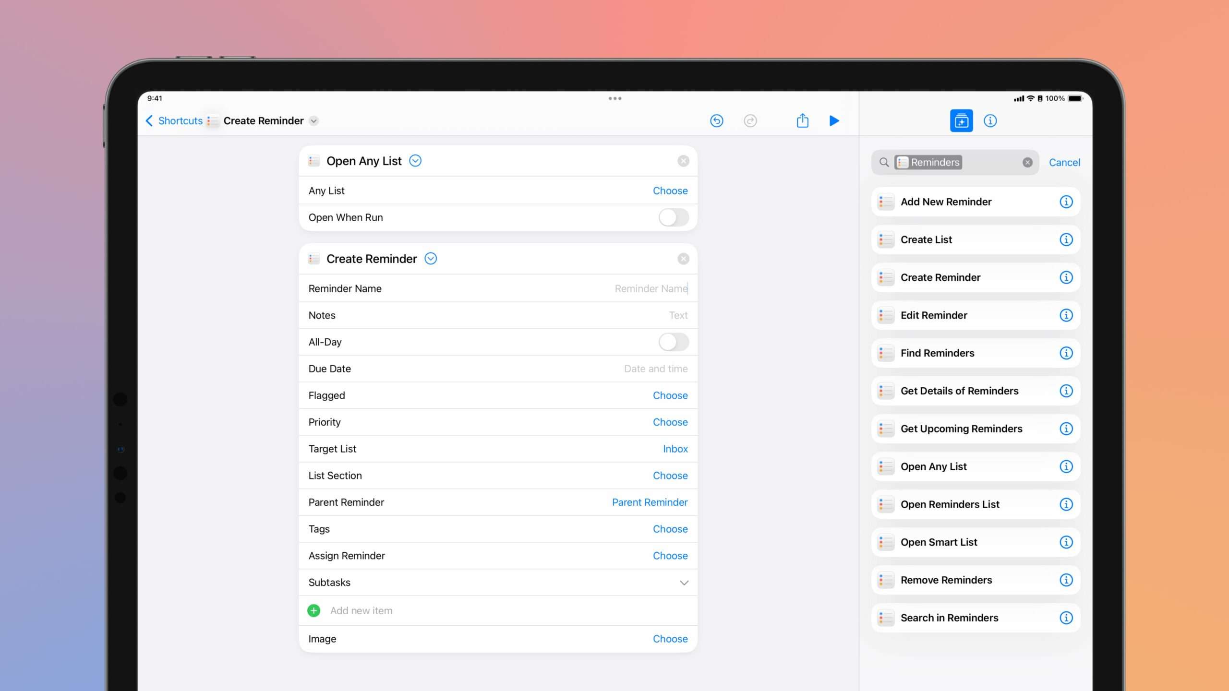
Task: Choose a List Section
Action: tap(670, 476)
